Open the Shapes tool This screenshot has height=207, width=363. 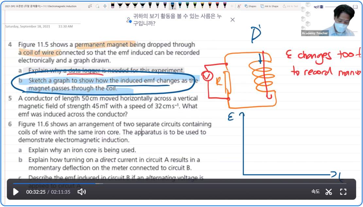(x=251, y=6)
